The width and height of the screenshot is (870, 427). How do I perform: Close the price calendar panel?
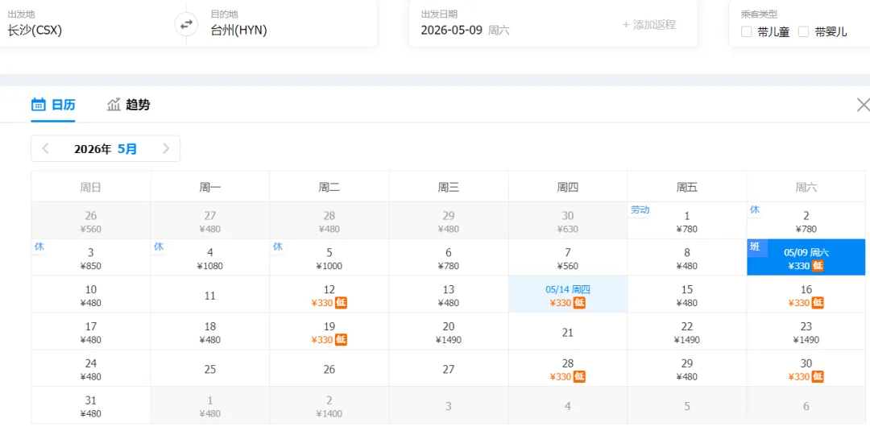tap(863, 105)
